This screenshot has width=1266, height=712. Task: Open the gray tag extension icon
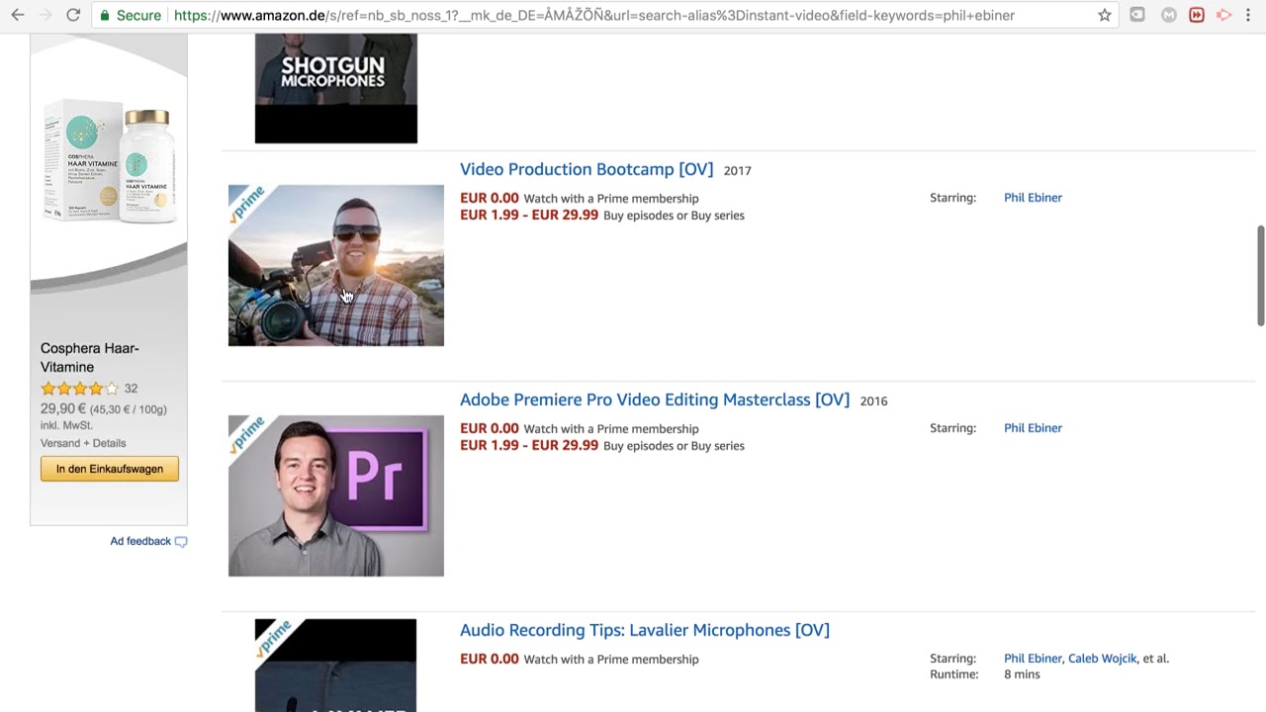pyautogui.click(x=1137, y=15)
